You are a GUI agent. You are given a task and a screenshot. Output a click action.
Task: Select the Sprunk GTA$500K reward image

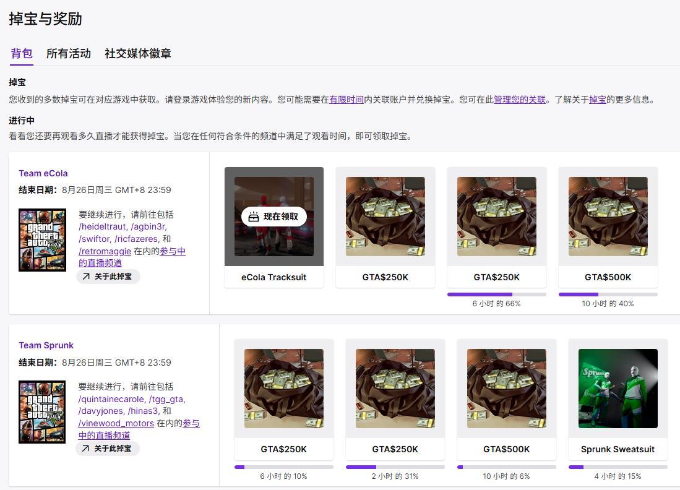point(507,389)
